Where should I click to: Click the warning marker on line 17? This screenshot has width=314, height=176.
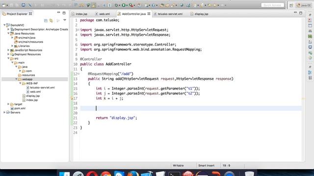tap(72, 98)
